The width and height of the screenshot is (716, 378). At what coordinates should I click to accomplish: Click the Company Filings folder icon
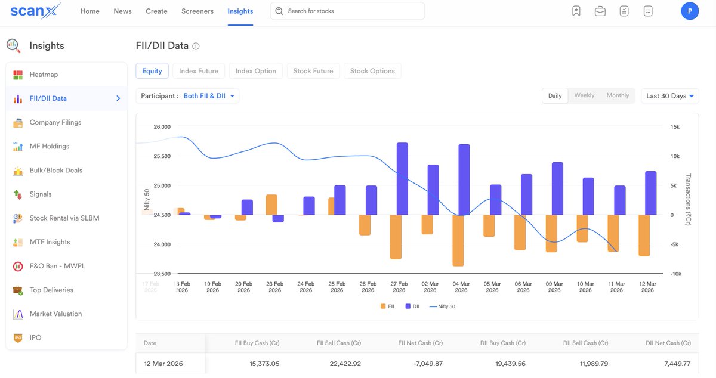[x=18, y=122]
